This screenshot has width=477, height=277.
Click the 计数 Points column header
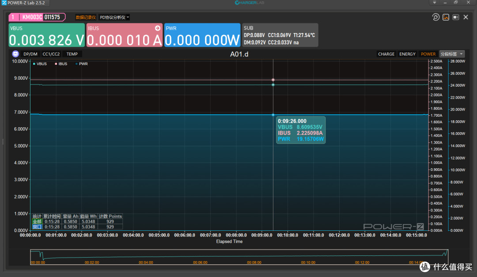pos(110,216)
